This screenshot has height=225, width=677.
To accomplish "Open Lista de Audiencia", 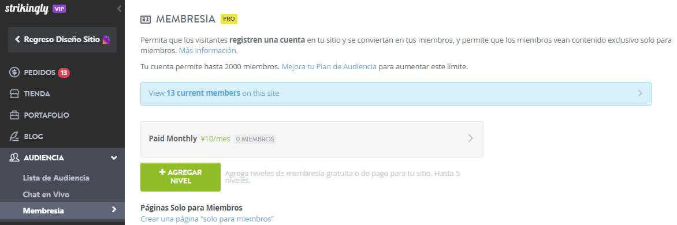I will coord(56,178).
